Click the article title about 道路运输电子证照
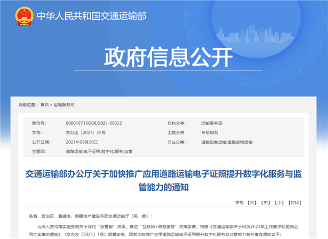This screenshot has height=239, width=328. 163,180
